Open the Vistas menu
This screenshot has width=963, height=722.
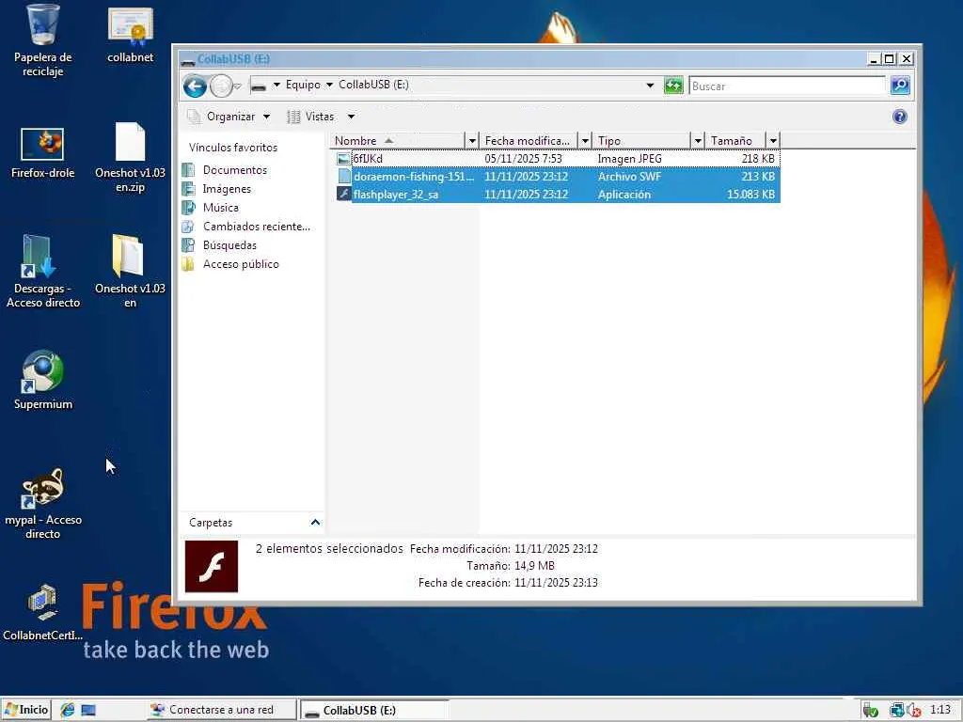pos(321,117)
